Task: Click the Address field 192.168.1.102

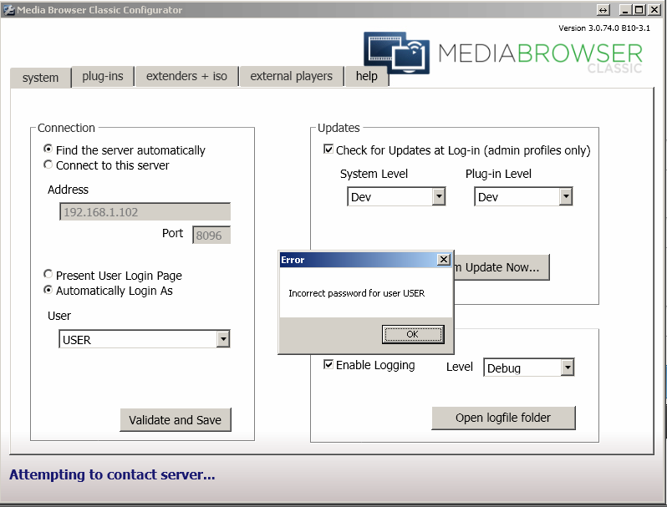Action: pos(145,211)
